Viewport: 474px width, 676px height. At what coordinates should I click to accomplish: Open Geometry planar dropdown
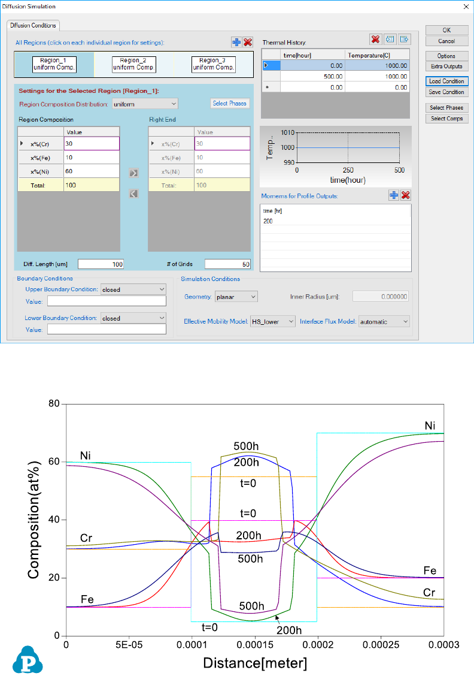[x=236, y=297]
